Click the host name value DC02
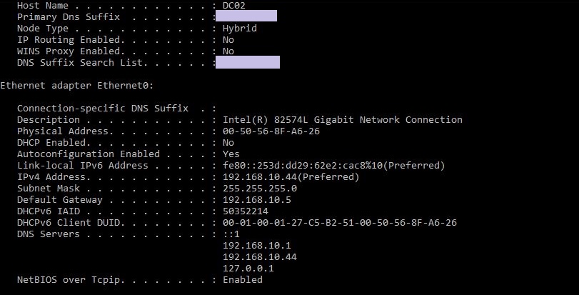Viewport: 579px width, 295px height. click(x=233, y=6)
